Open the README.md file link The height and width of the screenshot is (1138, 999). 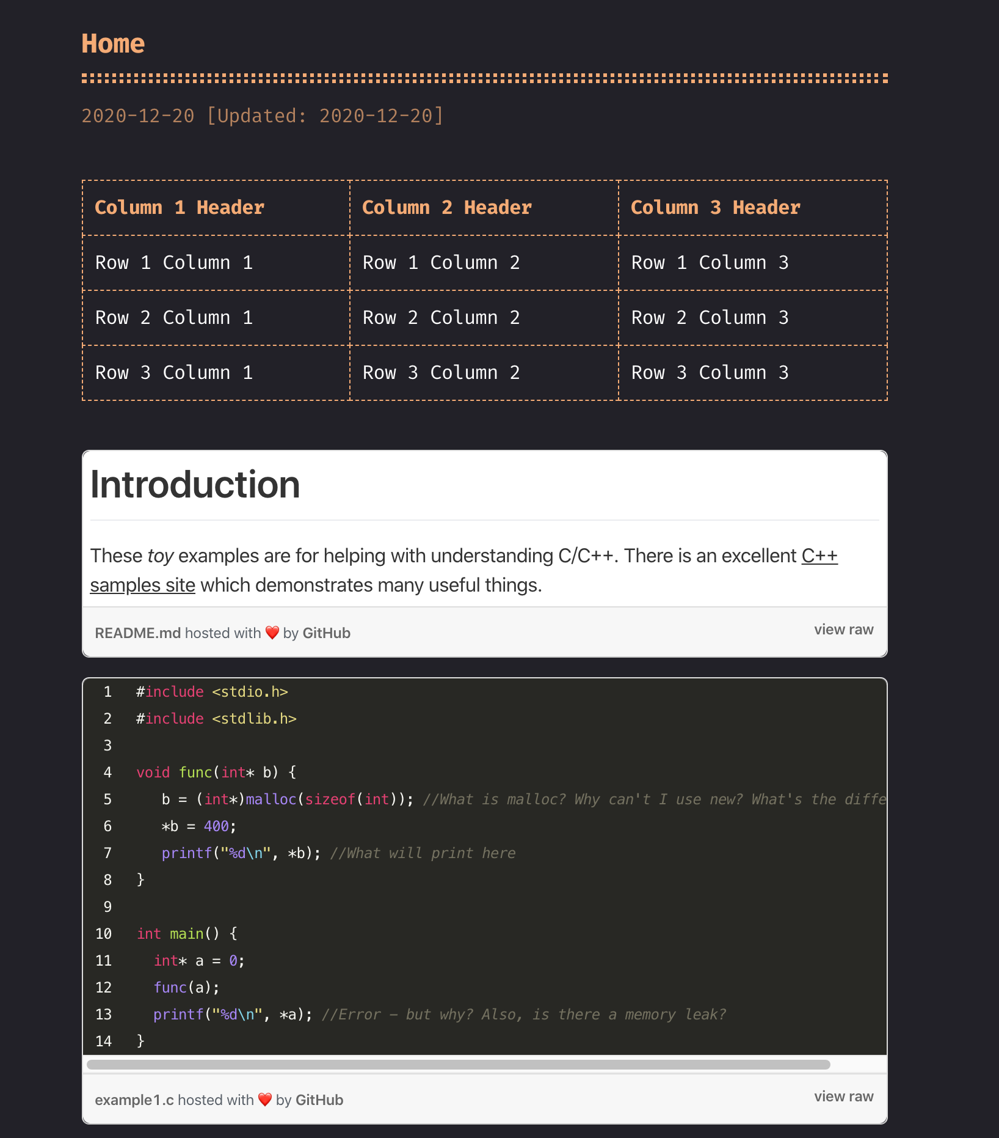(137, 633)
